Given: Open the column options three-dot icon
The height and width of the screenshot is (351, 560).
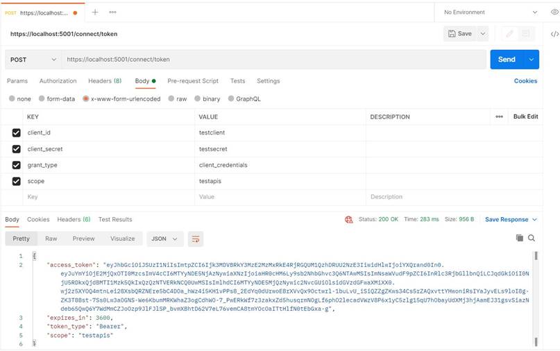Looking at the screenshot, I should 500,117.
